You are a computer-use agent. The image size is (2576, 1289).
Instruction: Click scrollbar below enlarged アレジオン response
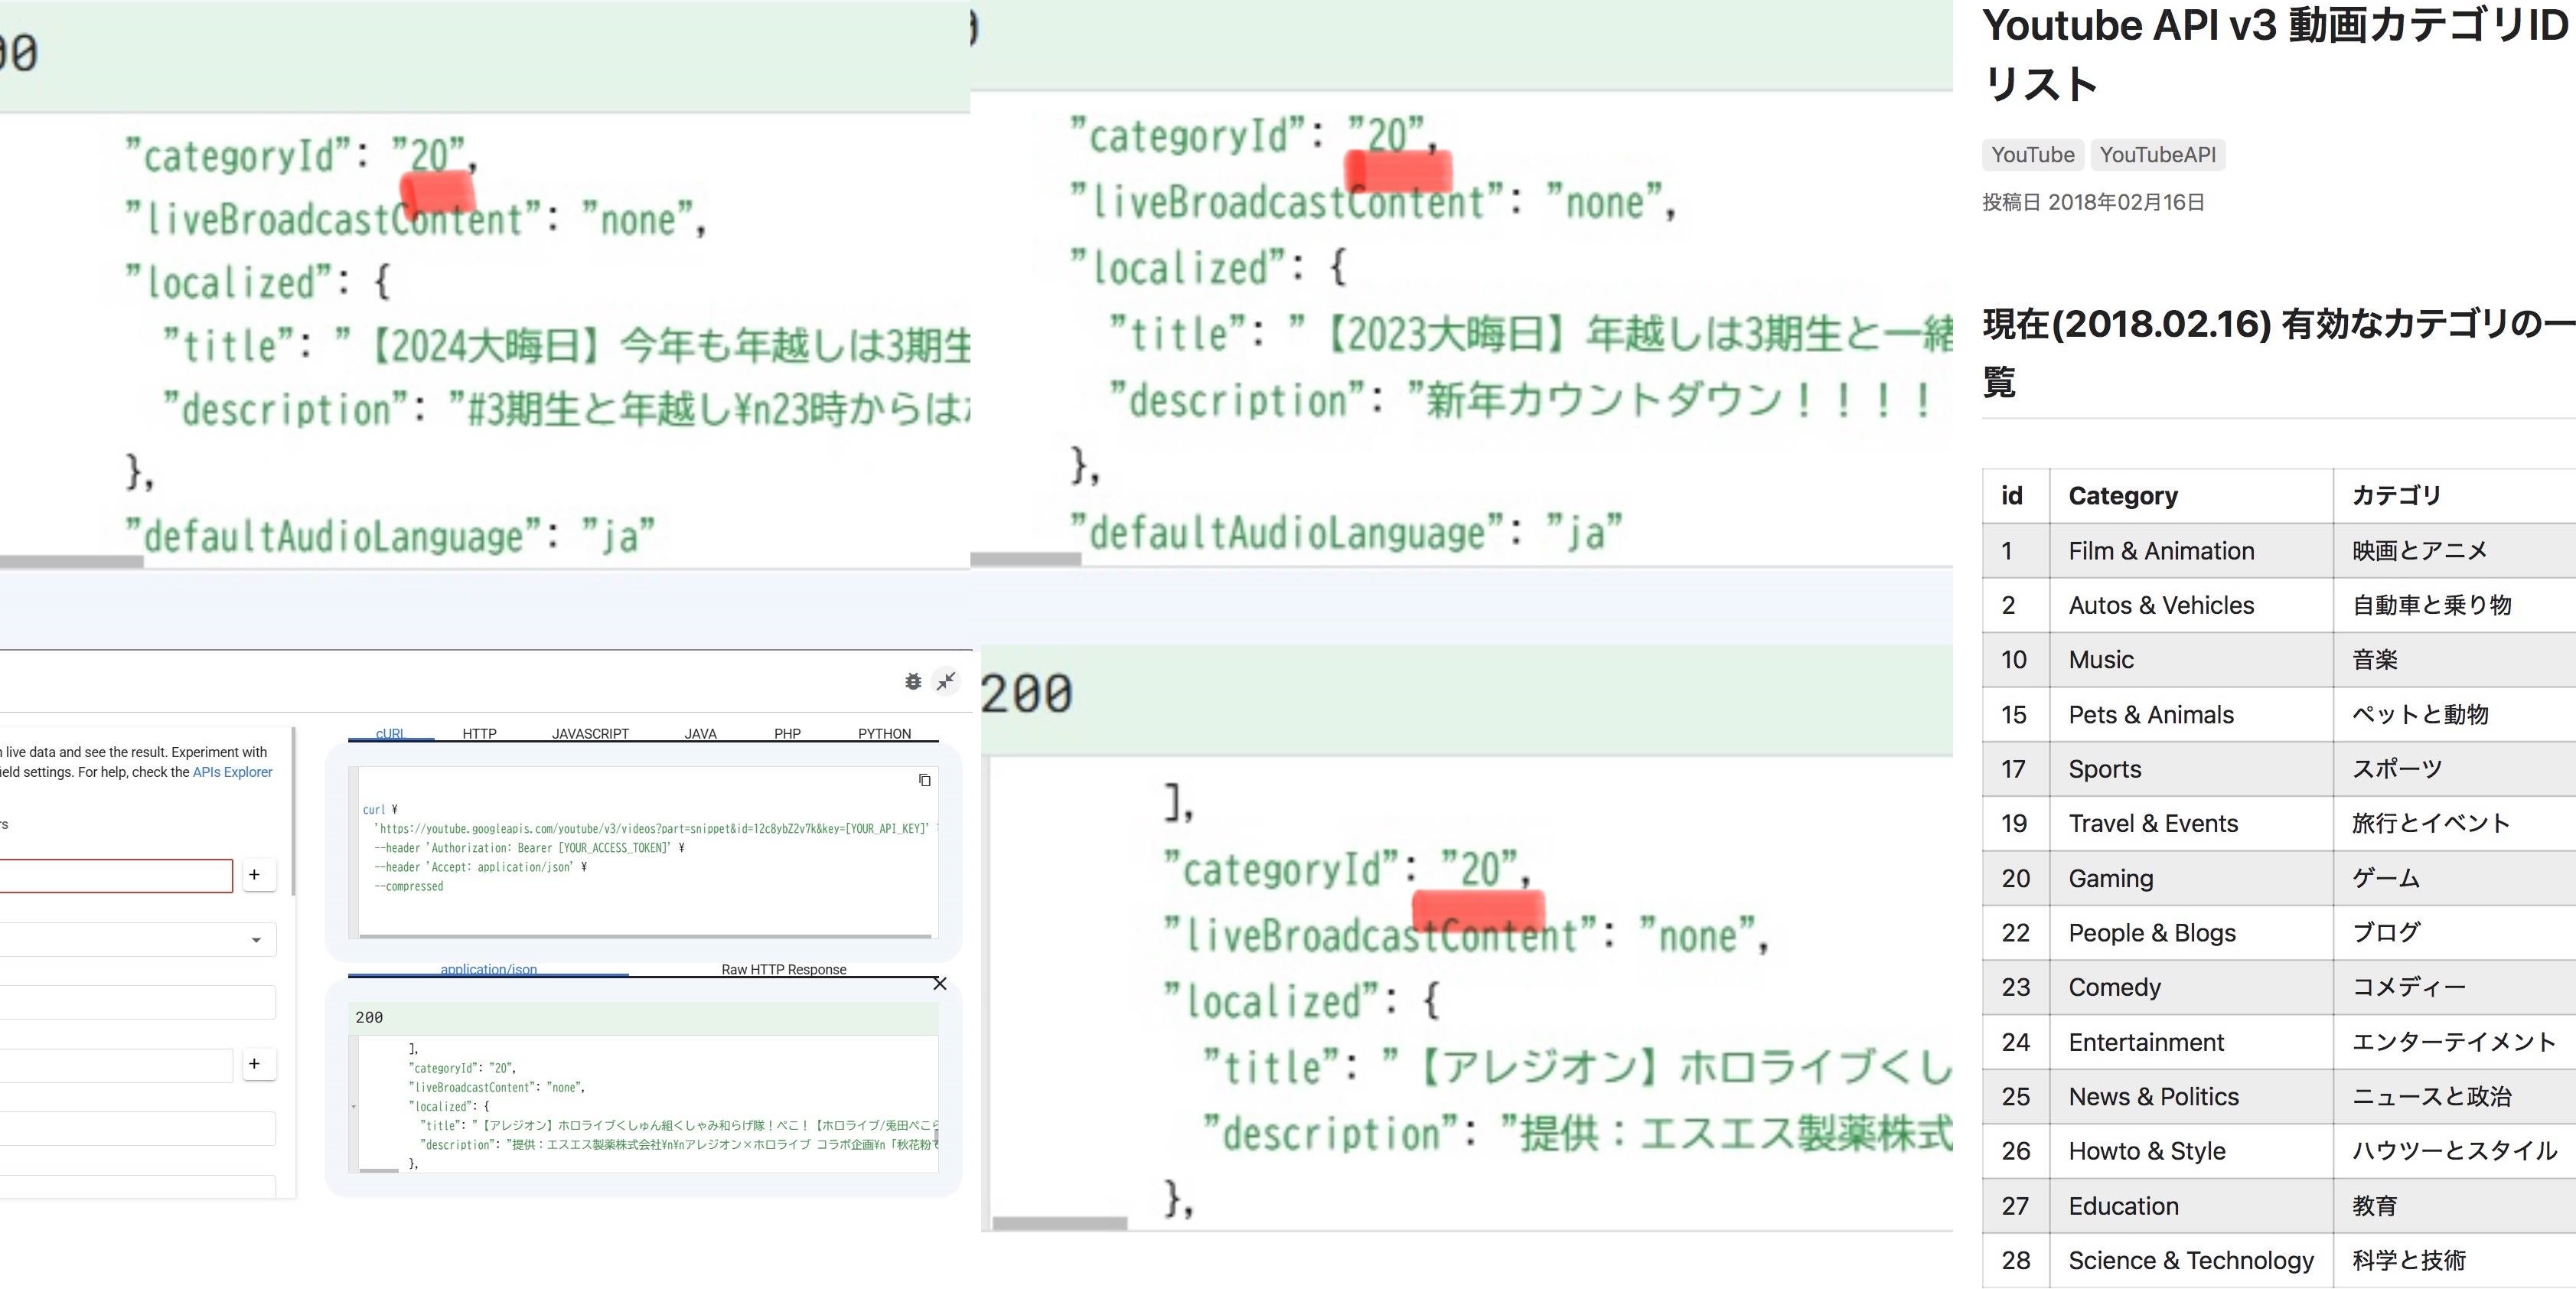(x=1060, y=1223)
